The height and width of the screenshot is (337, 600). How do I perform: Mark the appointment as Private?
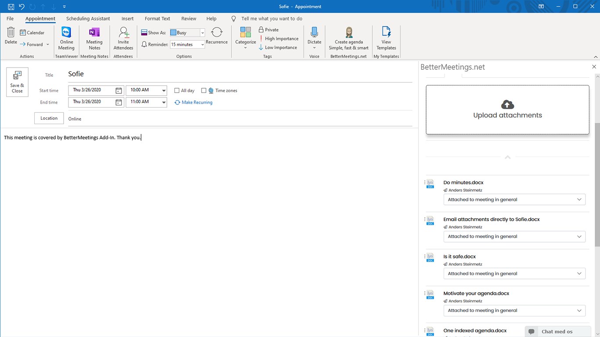(x=269, y=30)
